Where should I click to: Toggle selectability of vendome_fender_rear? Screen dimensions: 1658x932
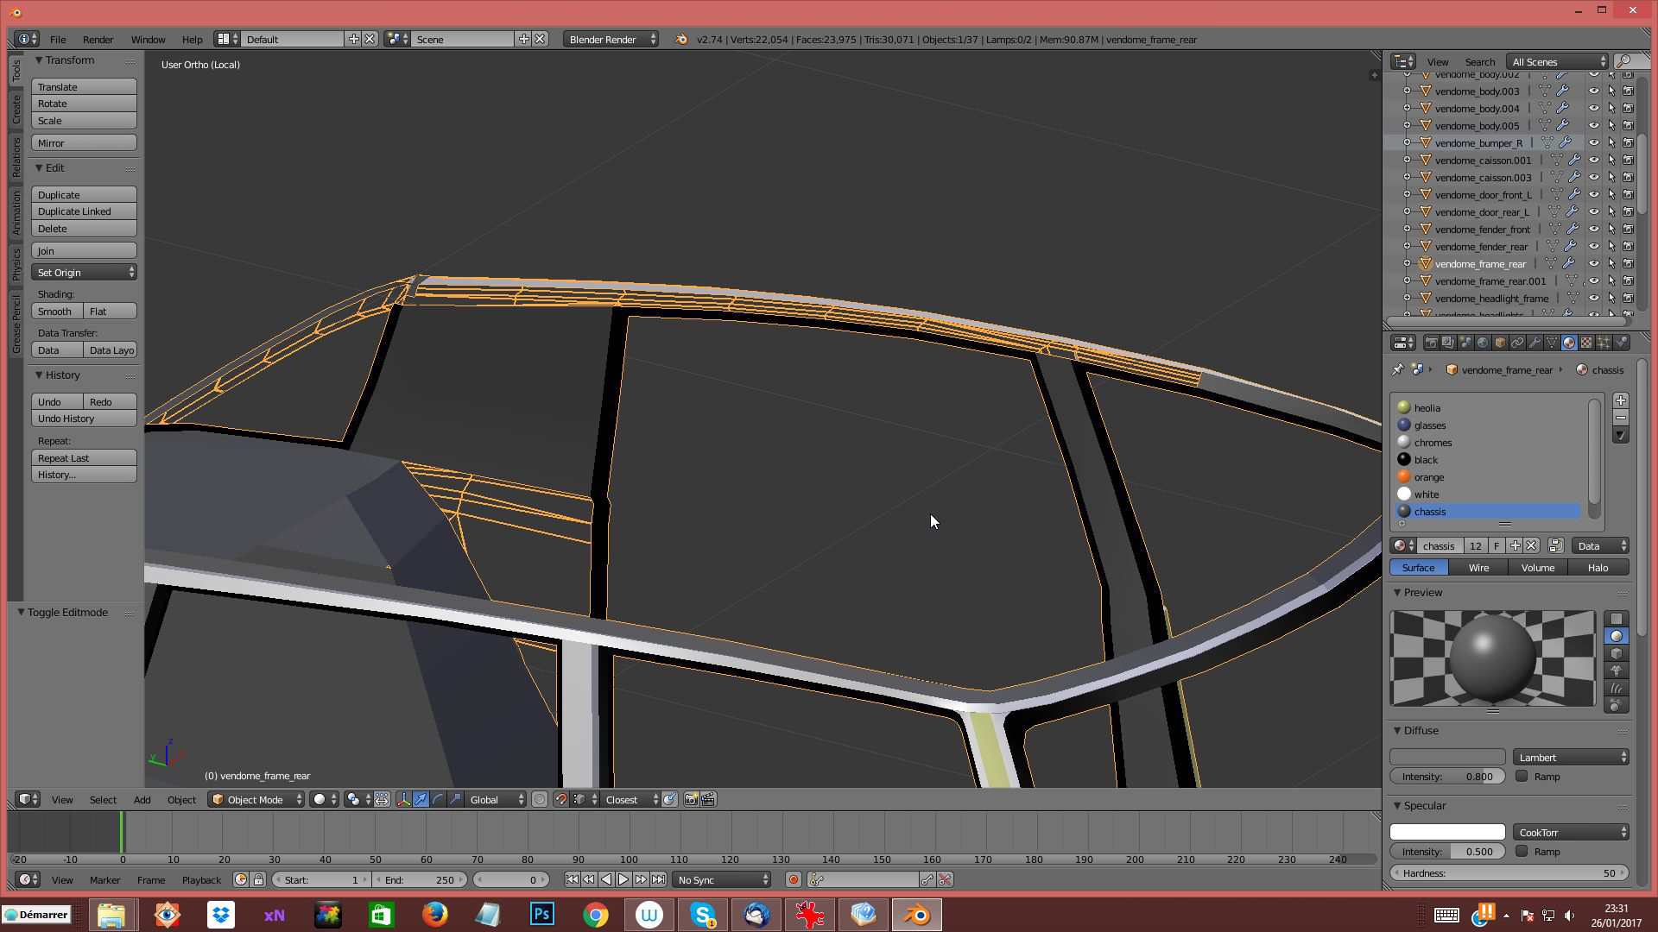tap(1611, 246)
